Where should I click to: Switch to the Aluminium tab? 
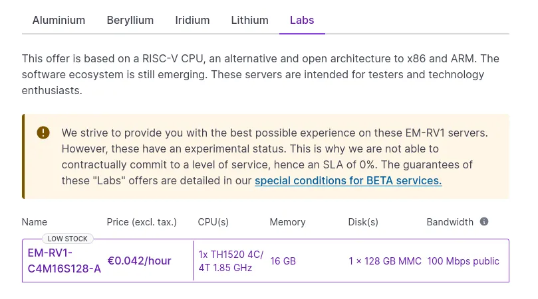coord(59,20)
